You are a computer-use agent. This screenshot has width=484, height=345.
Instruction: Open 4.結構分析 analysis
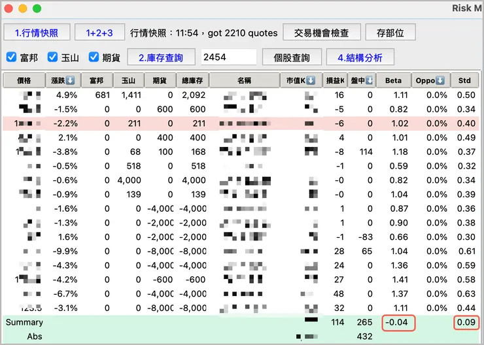(360, 57)
